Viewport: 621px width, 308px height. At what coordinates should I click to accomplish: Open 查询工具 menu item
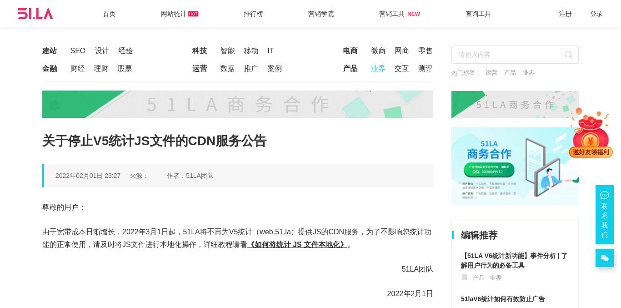(x=478, y=14)
